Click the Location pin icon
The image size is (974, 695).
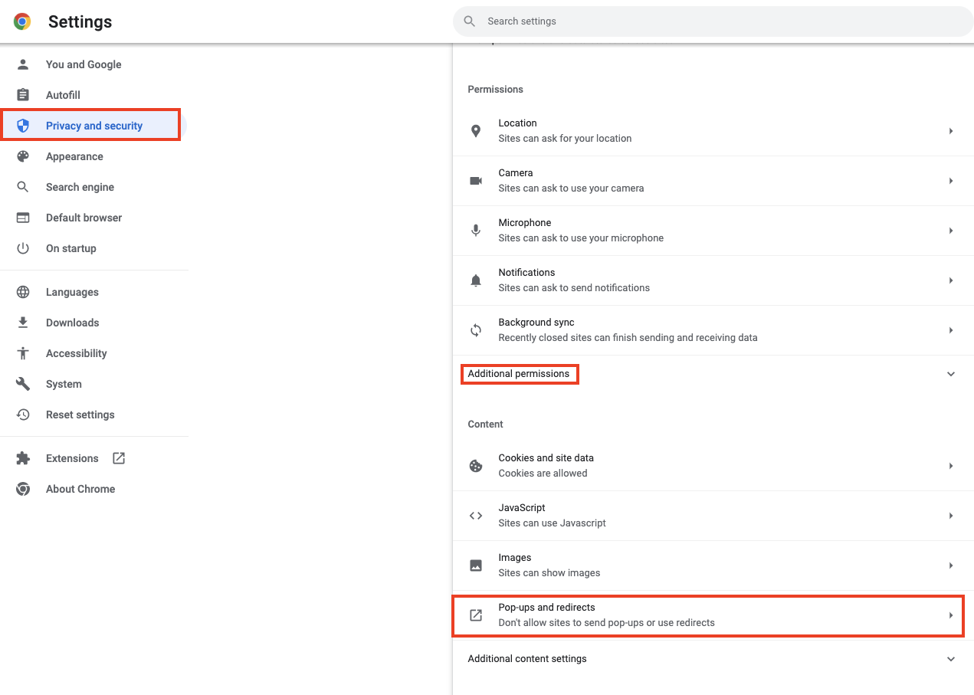coord(476,131)
